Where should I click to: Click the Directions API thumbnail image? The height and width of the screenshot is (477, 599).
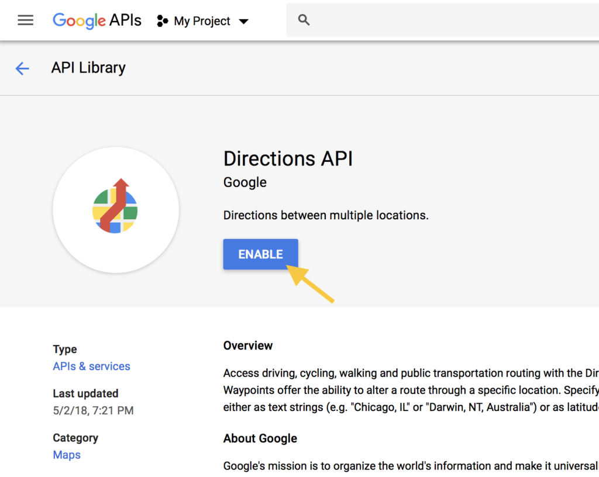(115, 209)
